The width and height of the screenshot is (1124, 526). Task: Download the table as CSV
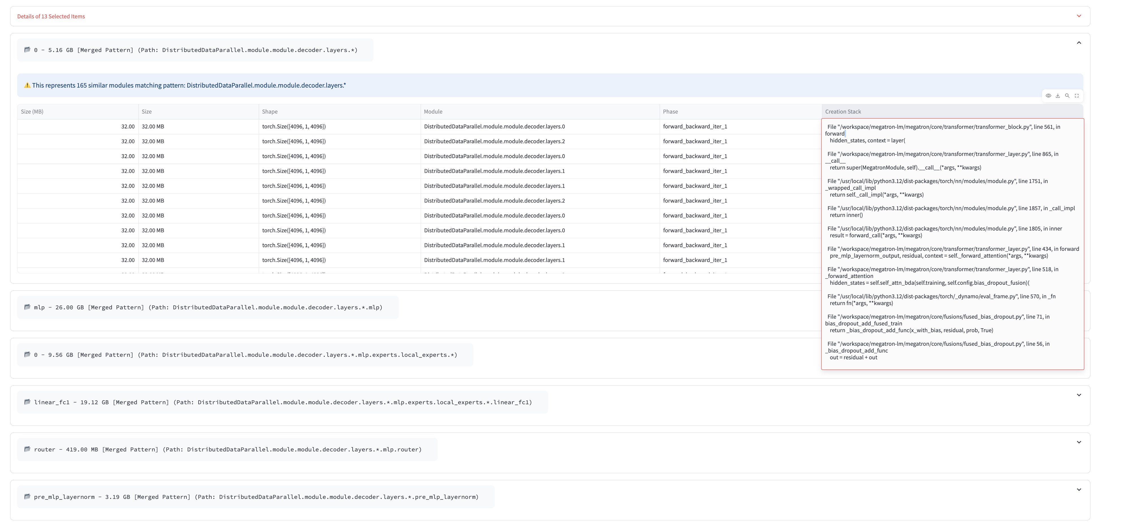(1058, 95)
